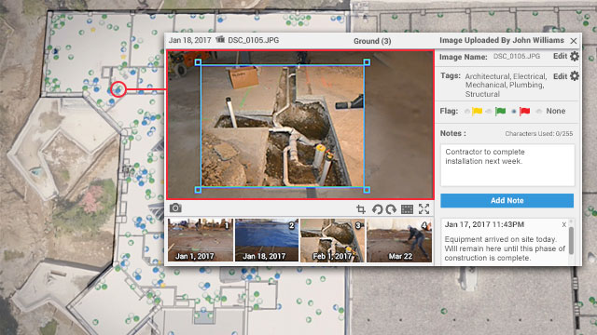The height and width of the screenshot is (335, 597).
Task: Click the notes list scrollbar
Action: (x=571, y=241)
